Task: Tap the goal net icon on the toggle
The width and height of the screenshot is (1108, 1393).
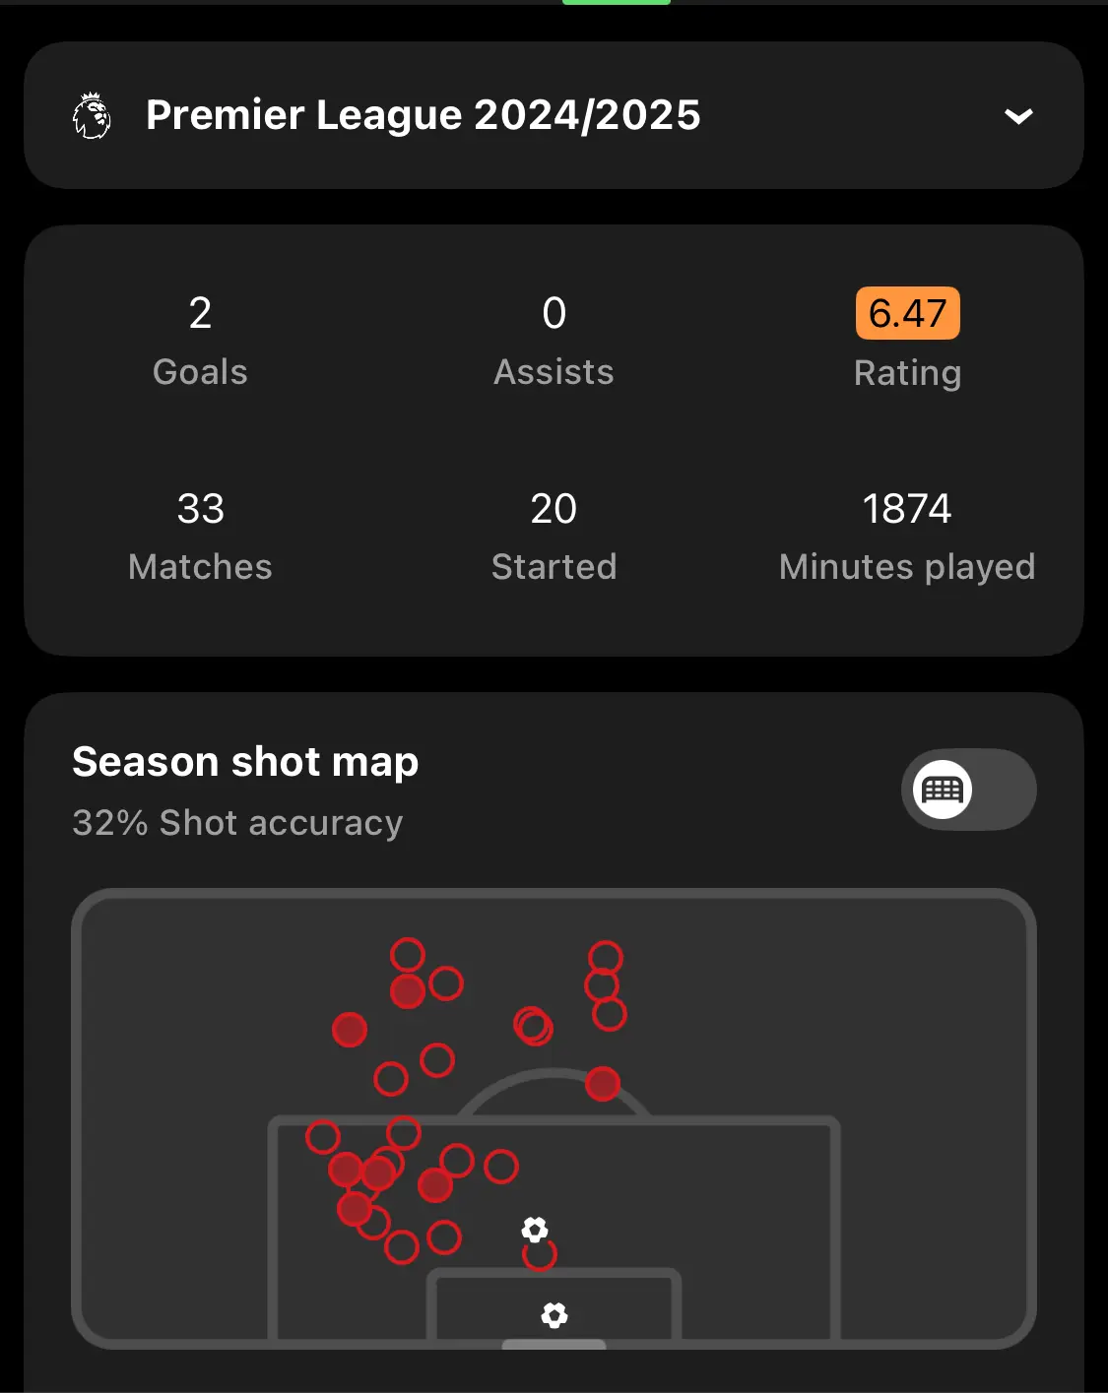Action: (x=943, y=790)
